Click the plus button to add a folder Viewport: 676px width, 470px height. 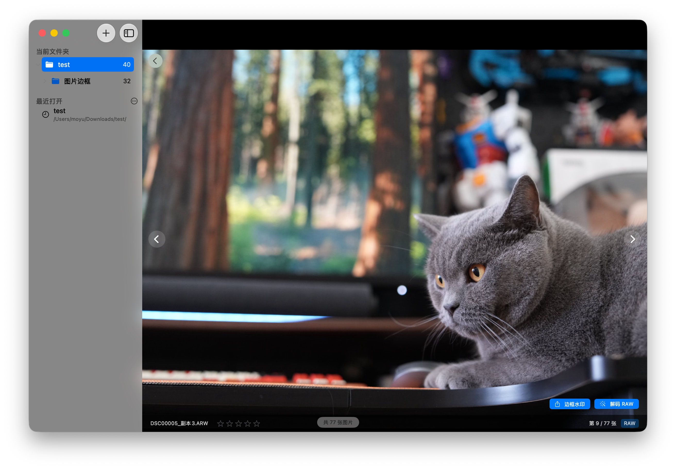pyautogui.click(x=106, y=33)
